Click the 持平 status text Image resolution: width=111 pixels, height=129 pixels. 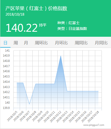pyautogui.click(x=43, y=25)
